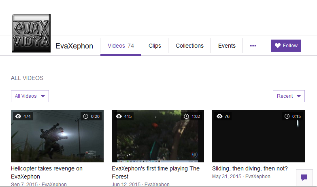Screen dimensions: 317x187
Task: Click the clock duration icon showing 1:02
Action: click(186, 116)
